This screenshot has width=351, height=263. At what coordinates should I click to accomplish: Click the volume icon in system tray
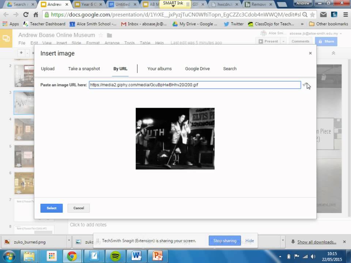pos(313,256)
